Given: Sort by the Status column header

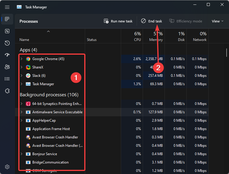Looking at the screenshot, I should pyautogui.click(x=103, y=36).
